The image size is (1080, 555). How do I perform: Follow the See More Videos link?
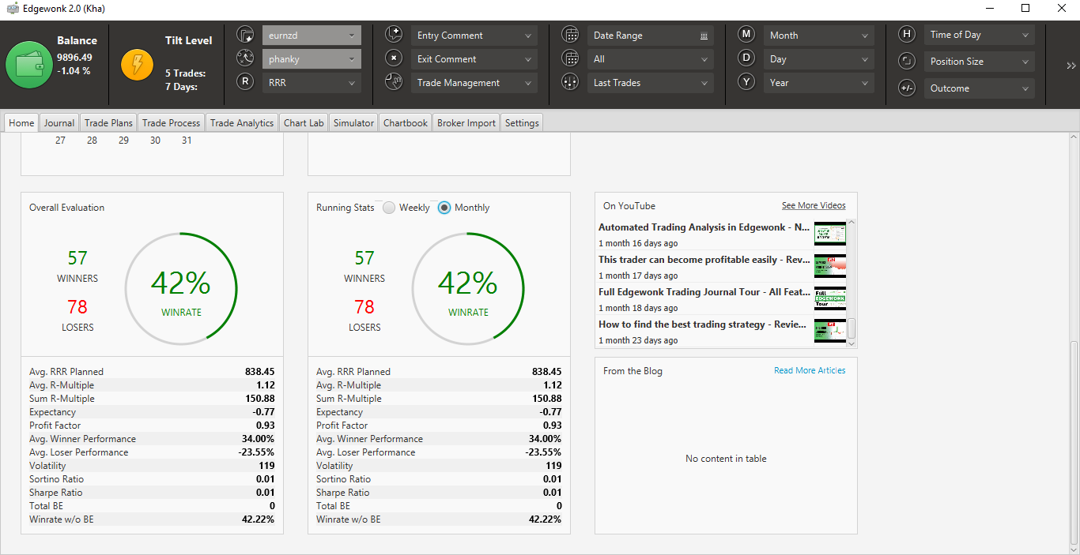[x=814, y=205]
